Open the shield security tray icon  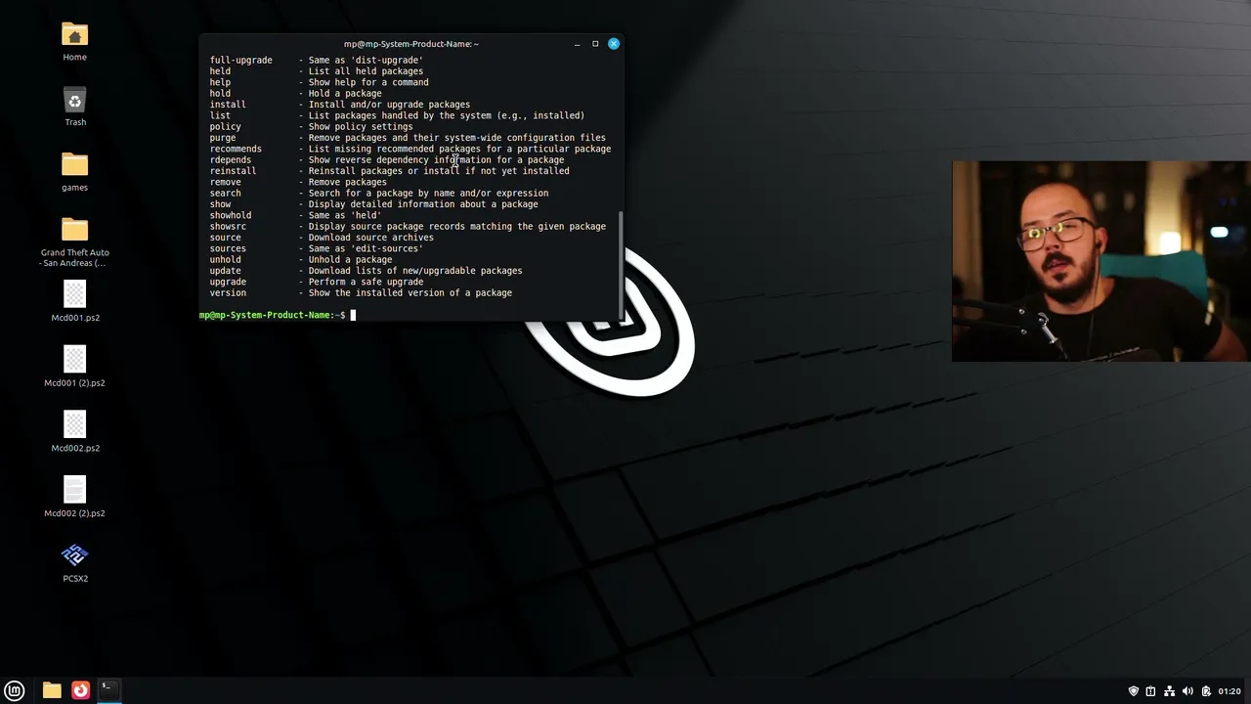[1134, 691]
